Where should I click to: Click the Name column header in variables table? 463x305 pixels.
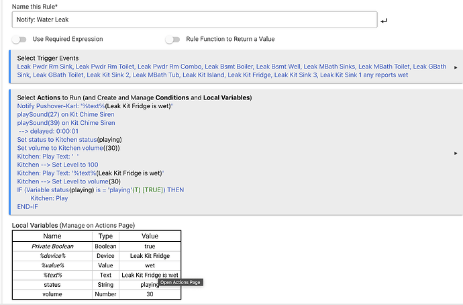pos(52,236)
